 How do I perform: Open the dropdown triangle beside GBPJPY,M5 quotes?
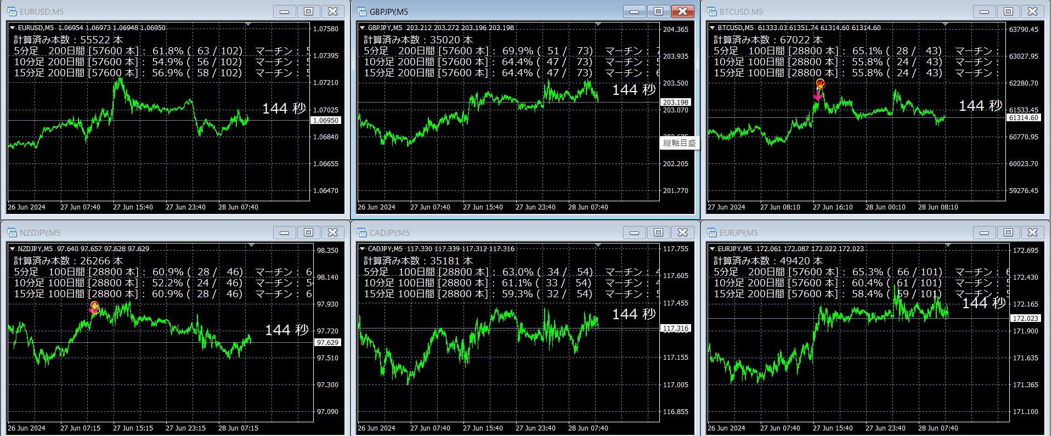pos(362,27)
